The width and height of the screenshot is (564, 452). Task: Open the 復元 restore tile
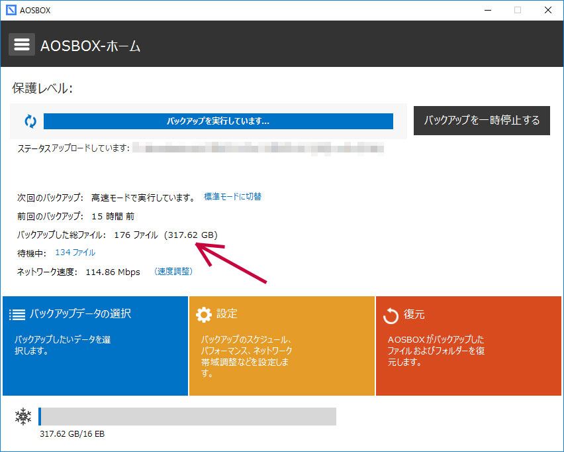pyautogui.click(x=469, y=346)
